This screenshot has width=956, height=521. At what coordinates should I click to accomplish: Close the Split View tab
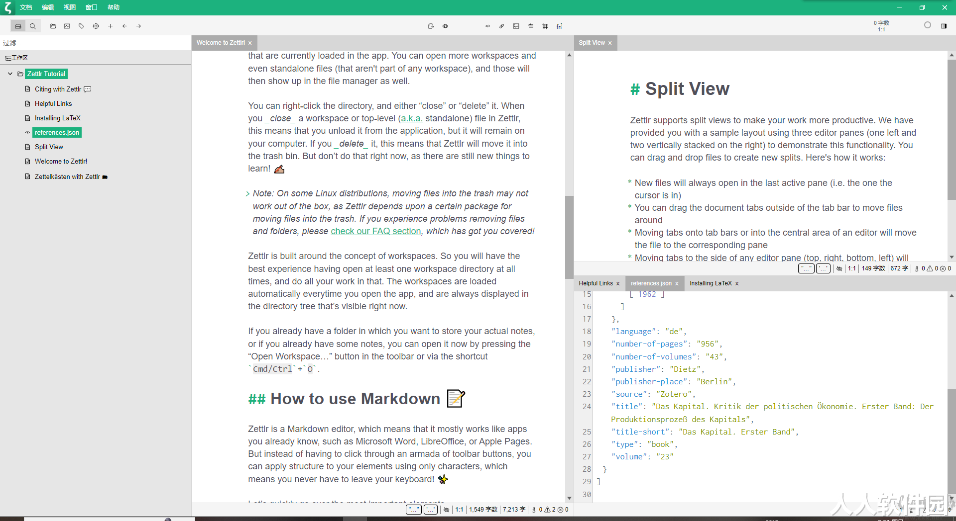[610, 43]
